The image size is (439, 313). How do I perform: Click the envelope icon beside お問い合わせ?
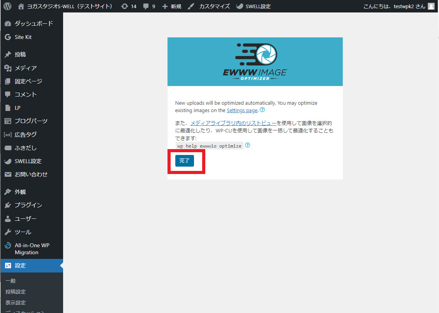click(8, 174)
